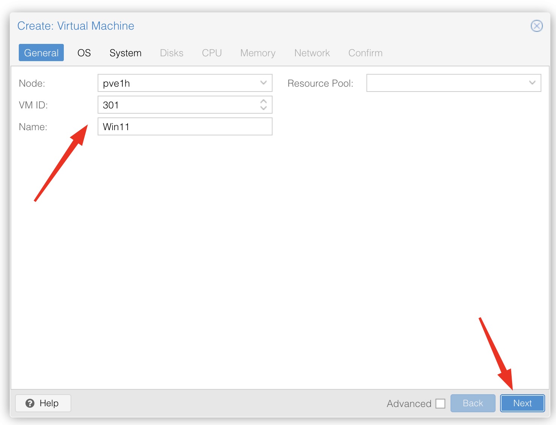Open the OS tab
The width and height of the screenshot is (556, 425).
click(84, 53)
